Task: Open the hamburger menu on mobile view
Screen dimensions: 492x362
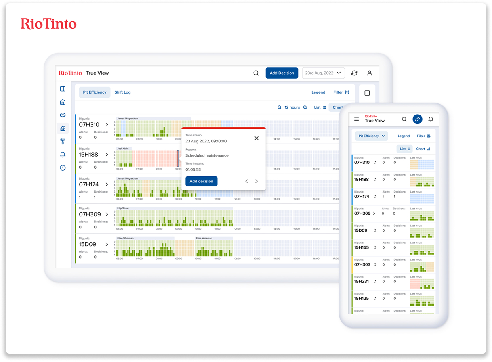Action: (x=356, y=119)
